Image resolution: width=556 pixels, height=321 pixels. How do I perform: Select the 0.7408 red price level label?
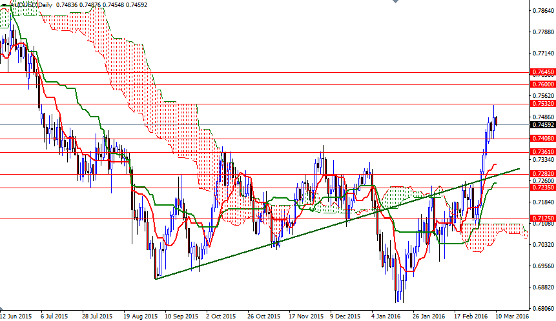point(542,139)
